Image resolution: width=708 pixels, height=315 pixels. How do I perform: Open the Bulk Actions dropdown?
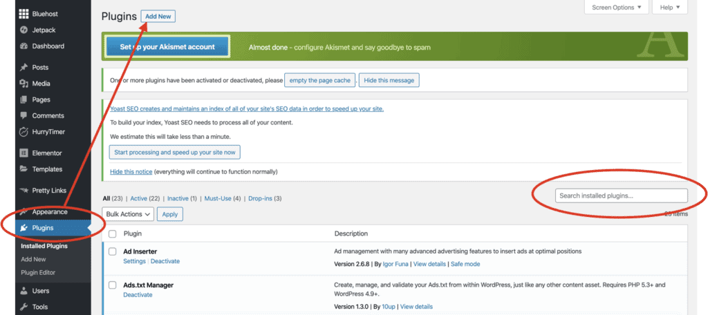[x=128, y=214]
